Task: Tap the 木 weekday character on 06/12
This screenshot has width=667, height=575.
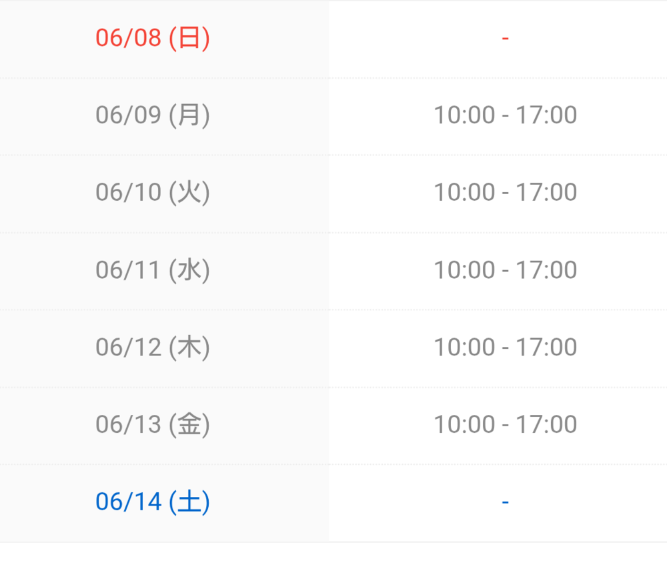Action: [x=189, y=348]
